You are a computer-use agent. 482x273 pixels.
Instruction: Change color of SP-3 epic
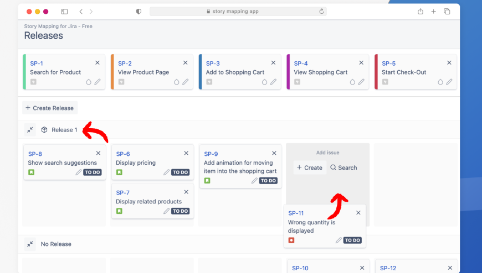click(264, 82)
